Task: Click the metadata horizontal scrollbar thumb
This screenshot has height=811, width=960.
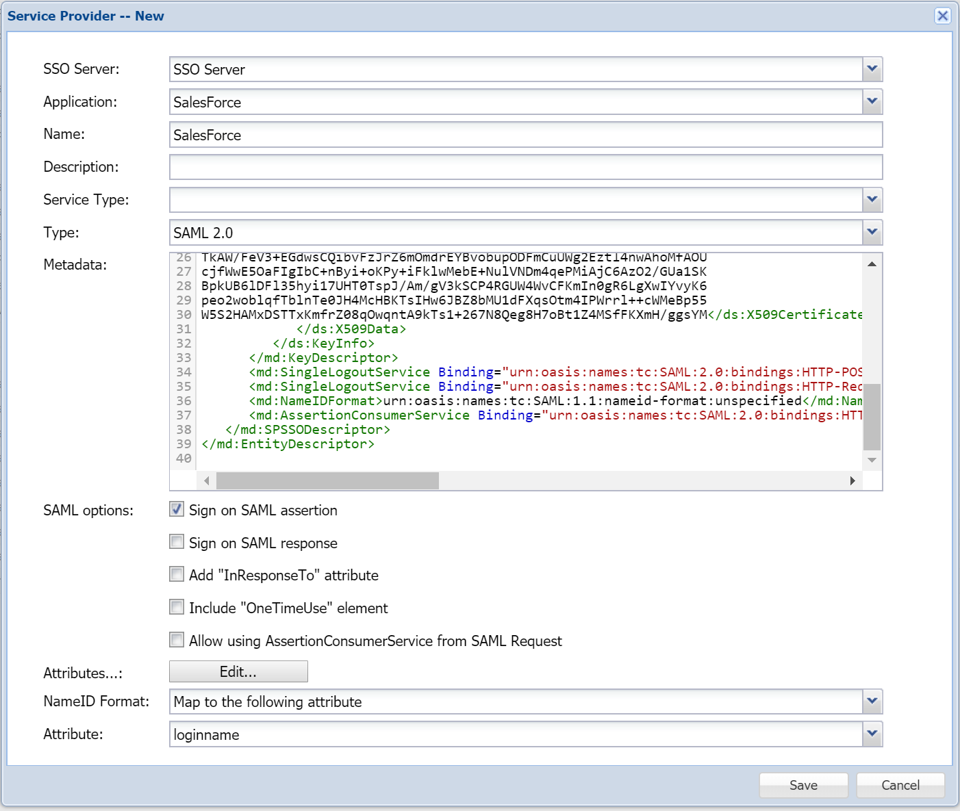Action: [327, 481]
